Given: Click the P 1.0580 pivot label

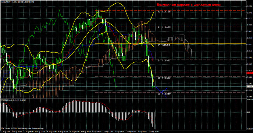Looking at the screenshot, I should click(164, 45).
